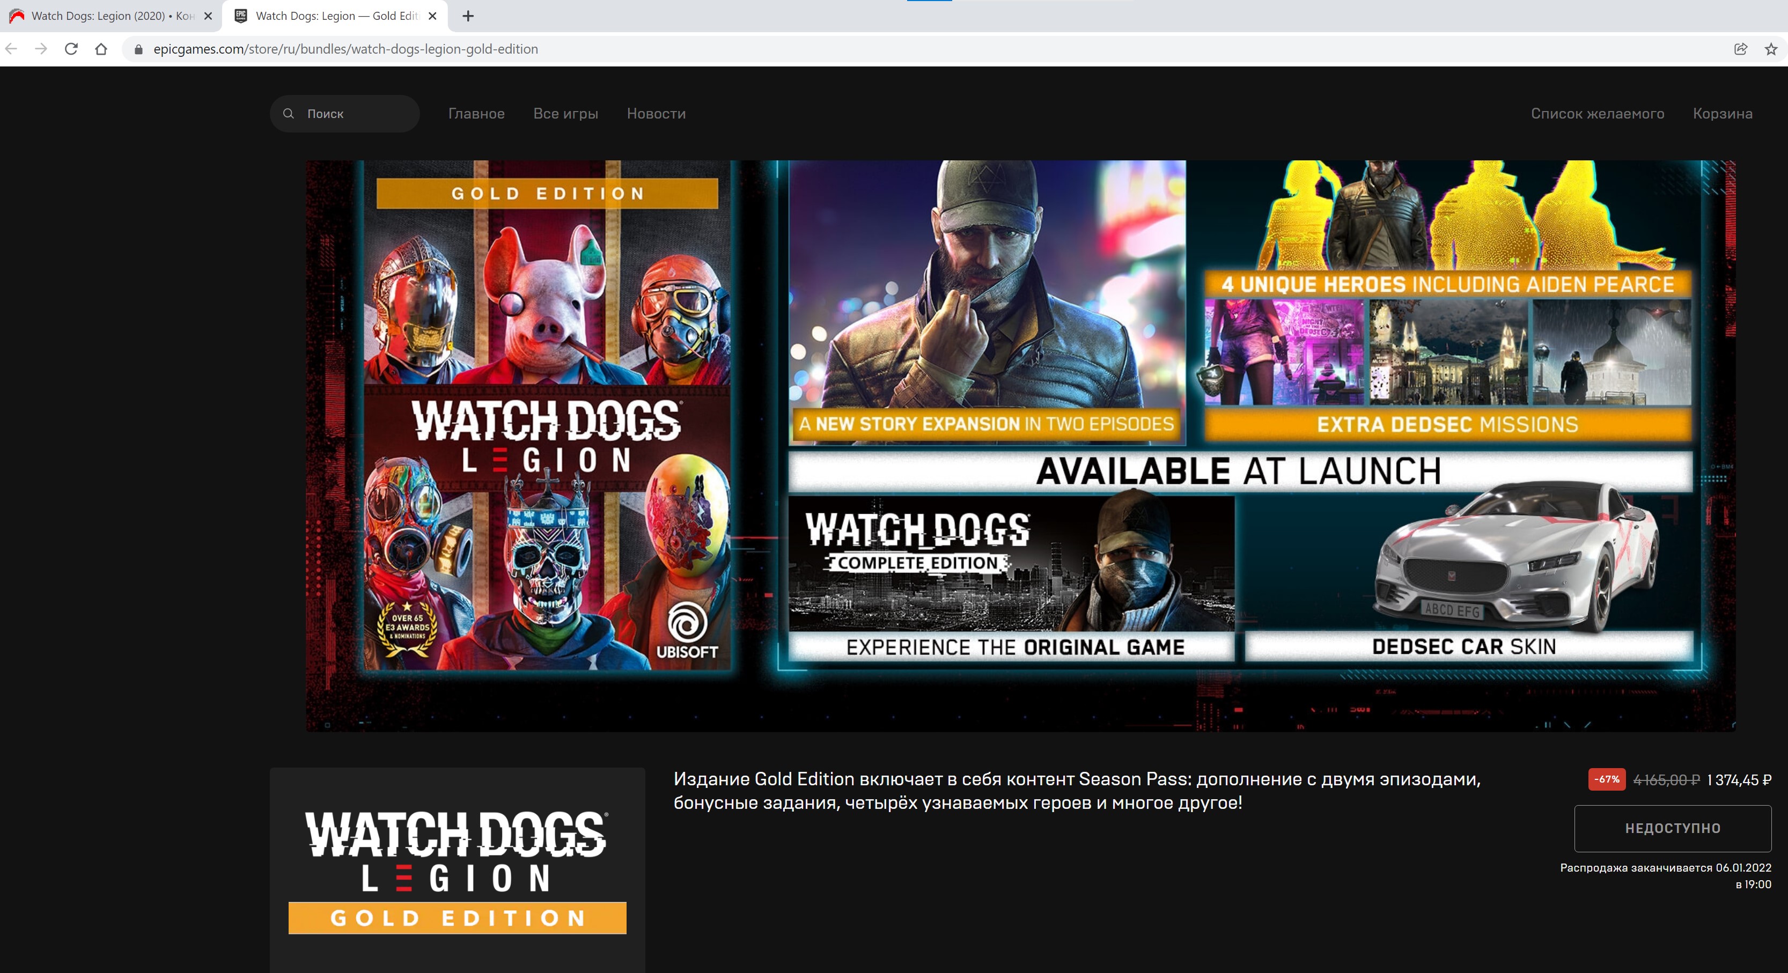This screenshot has width=1788, height=973.
Task: Click the browser forward arrow
Action: click(41, 49)
